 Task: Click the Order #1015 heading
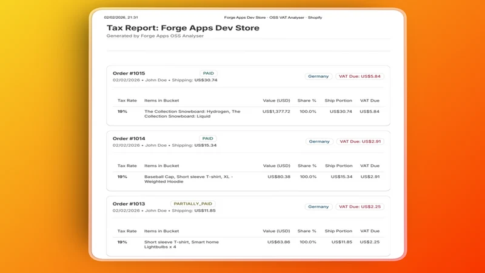point(129,73)
